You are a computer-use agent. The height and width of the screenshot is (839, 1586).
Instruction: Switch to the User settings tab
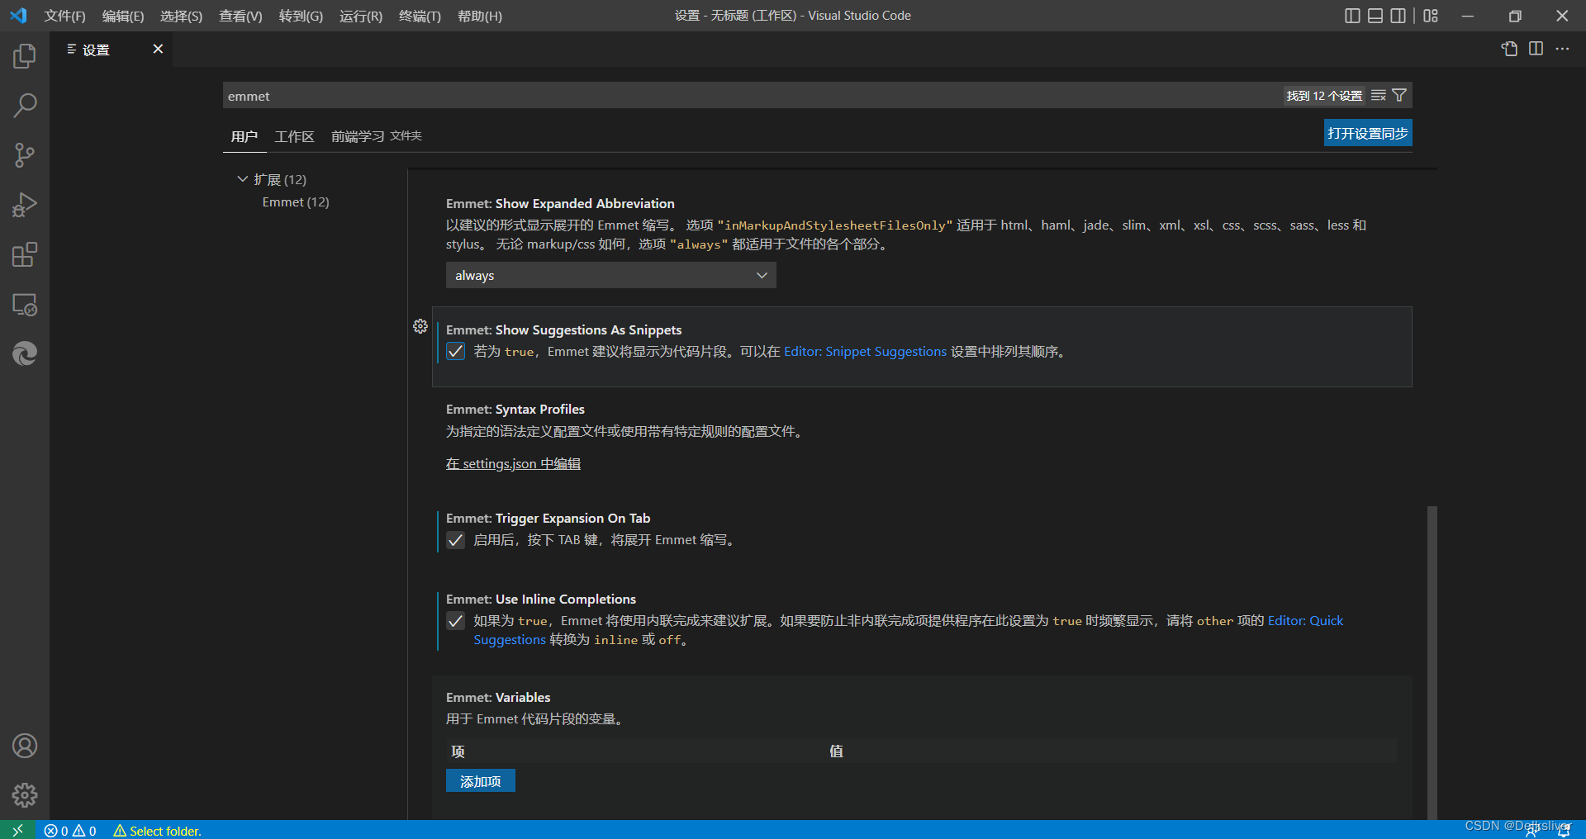(x=245, y=136)
